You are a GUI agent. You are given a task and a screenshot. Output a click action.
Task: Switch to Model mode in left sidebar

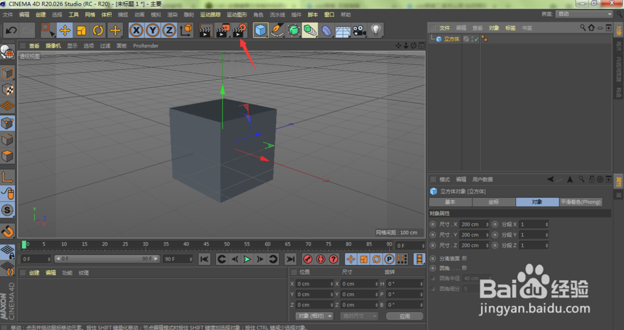pyautogui.click(x=7, y=73)
